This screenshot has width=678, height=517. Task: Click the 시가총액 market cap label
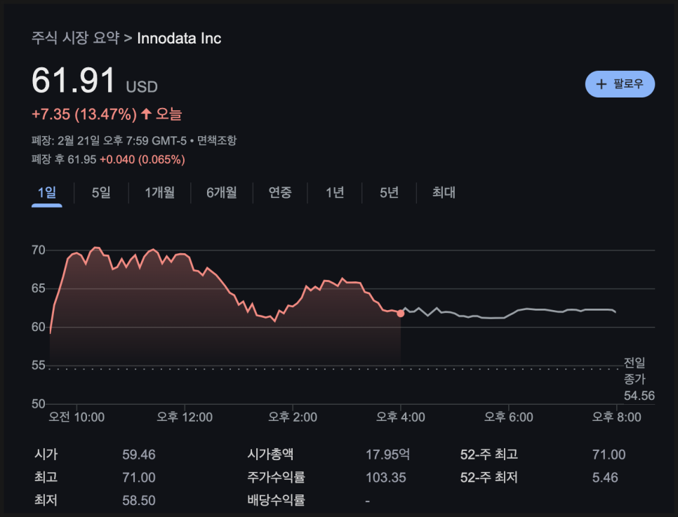(x=270, y=455)
